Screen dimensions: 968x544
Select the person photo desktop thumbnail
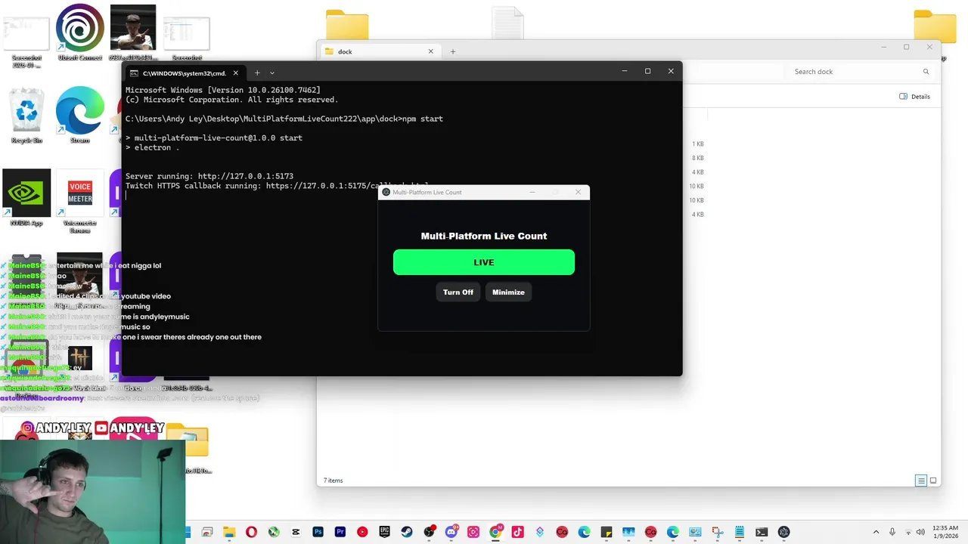click(133, 32)
